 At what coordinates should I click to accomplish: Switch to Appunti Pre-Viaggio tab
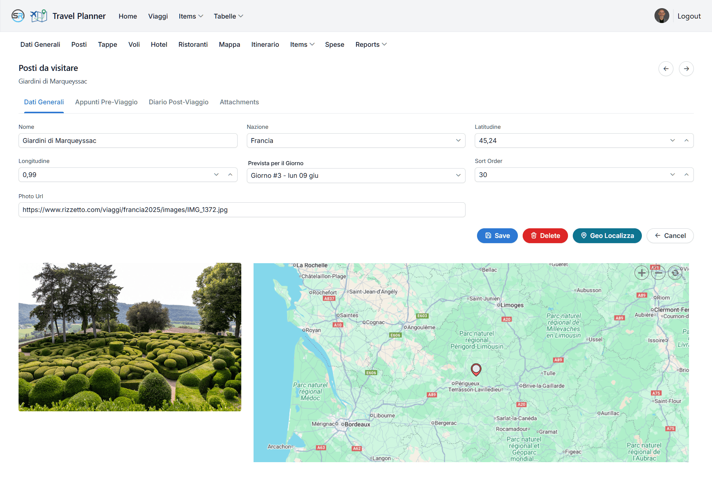click(106, 102)
